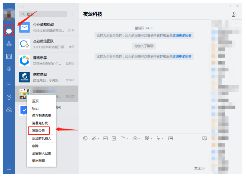Viewport: 246px width, 177px height.
Task: Open the Messages chat sidebar icon
Action: (x=9, y=31)
